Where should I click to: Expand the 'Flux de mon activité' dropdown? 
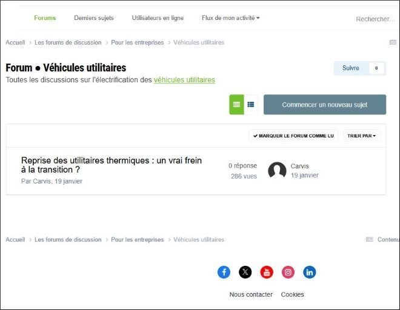[230, 18]
